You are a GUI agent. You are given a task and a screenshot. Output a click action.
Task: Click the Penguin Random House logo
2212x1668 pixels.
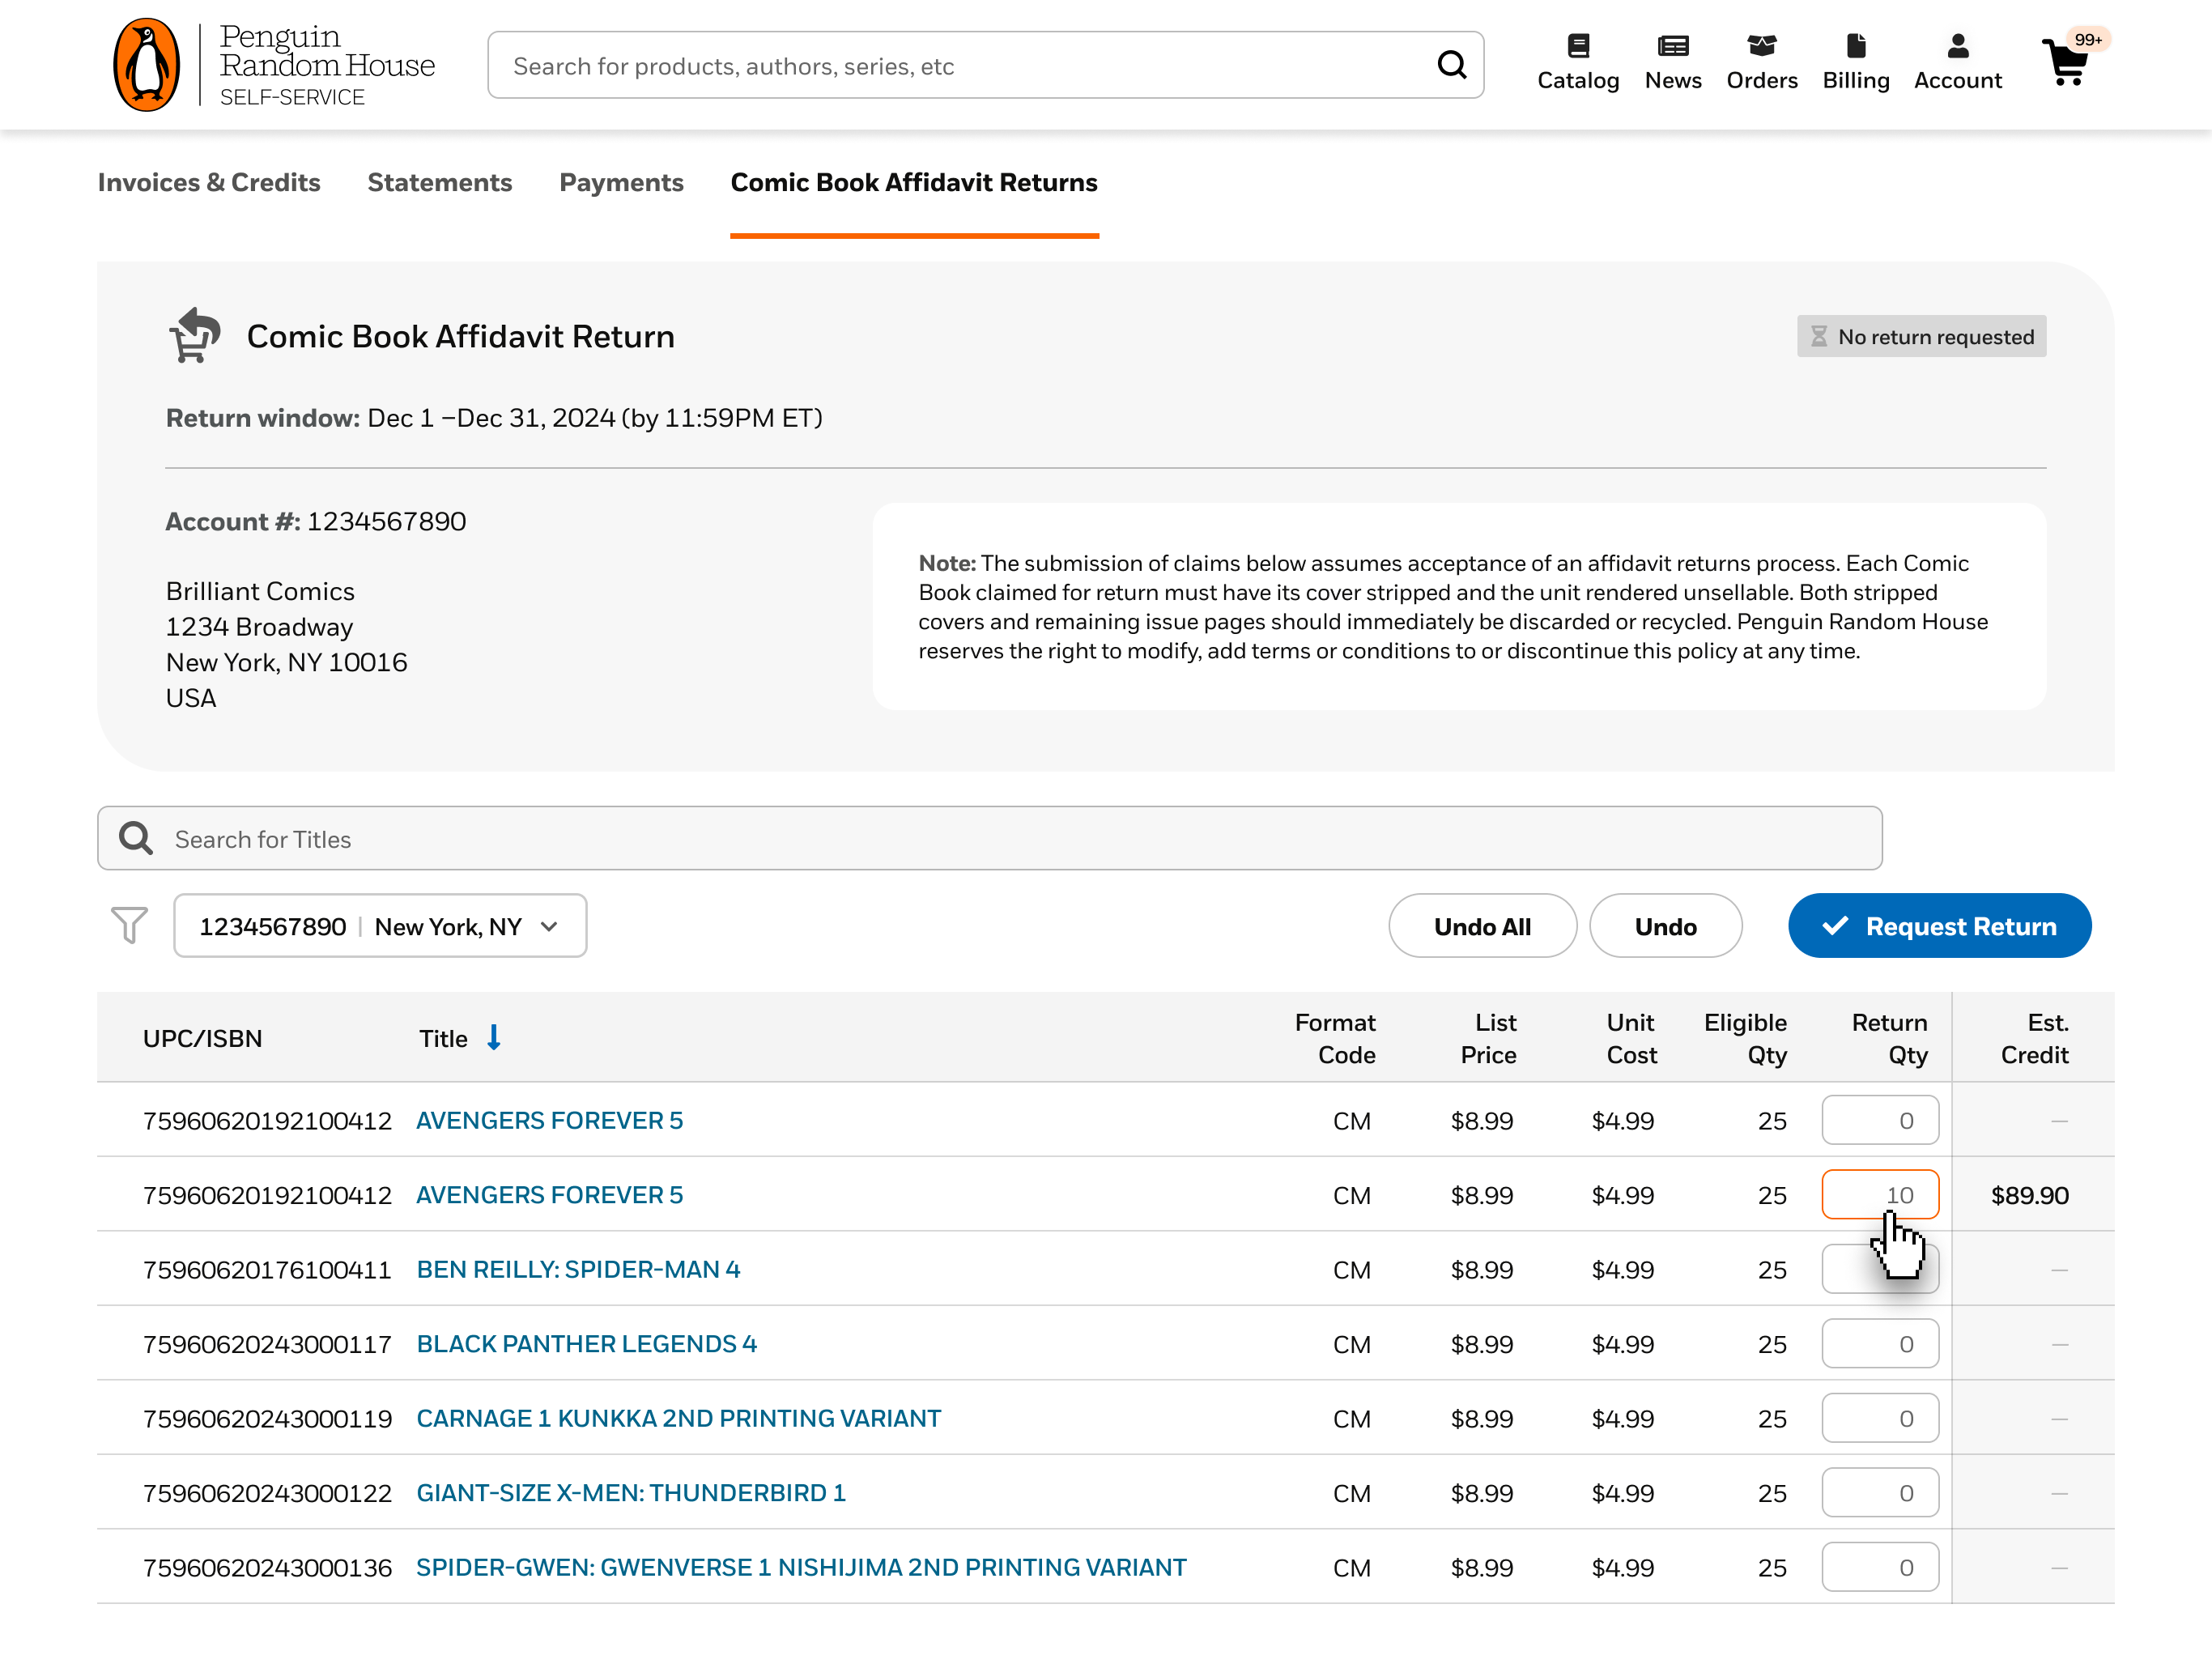[x=274, y=65]
